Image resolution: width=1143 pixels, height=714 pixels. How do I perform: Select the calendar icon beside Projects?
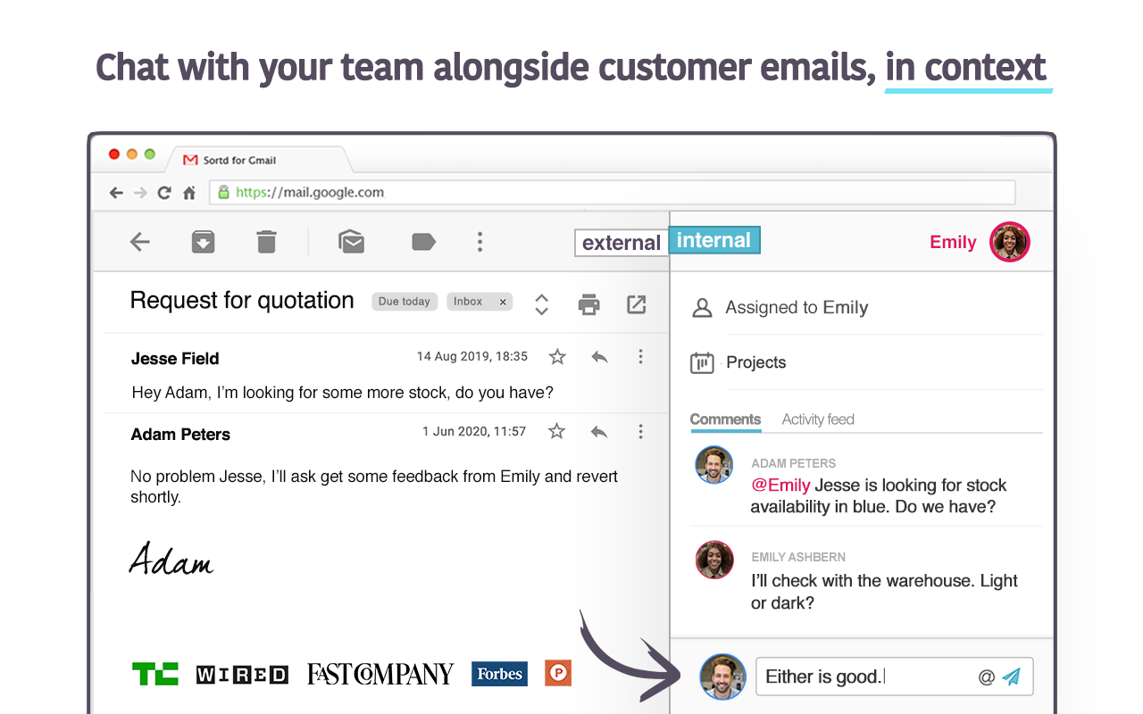click(702, 363)
